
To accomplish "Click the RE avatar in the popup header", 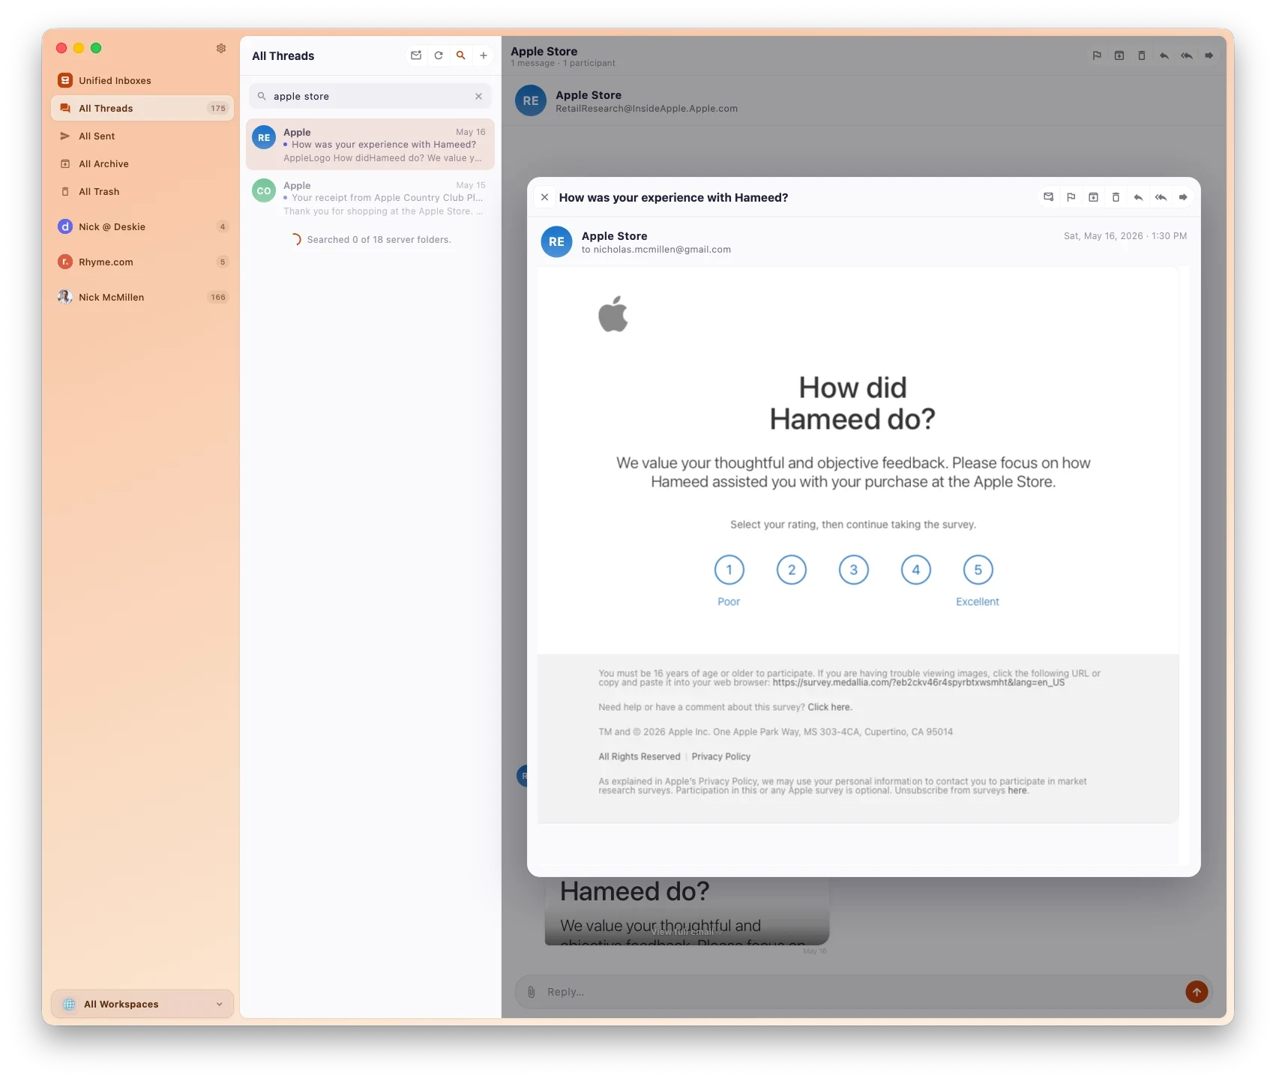I will click(556, 241).
